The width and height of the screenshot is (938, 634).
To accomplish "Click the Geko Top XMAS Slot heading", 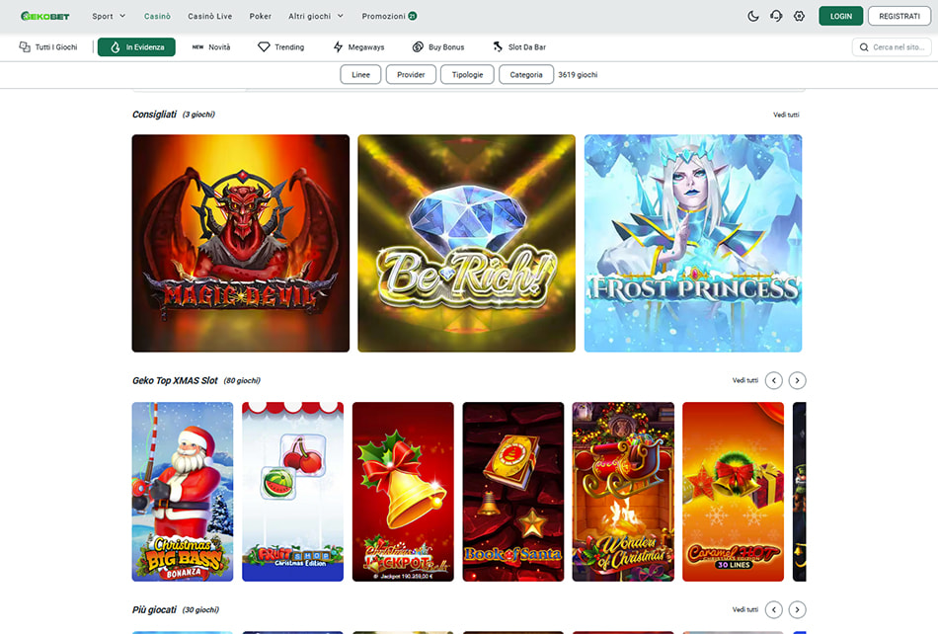I will [175, 380].
